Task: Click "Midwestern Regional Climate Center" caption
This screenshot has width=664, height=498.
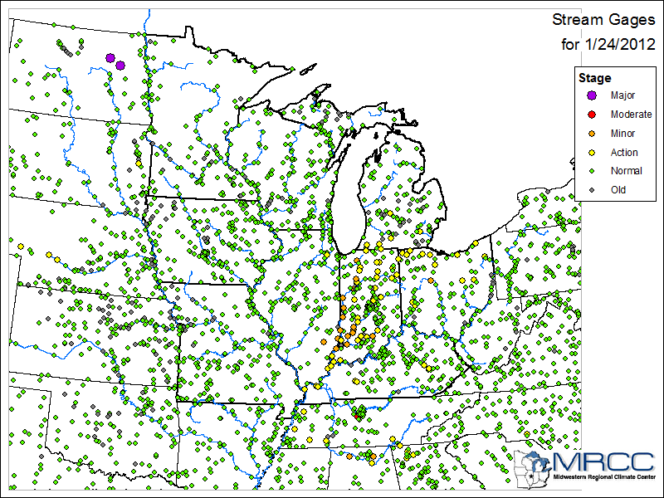Action: 604,477
